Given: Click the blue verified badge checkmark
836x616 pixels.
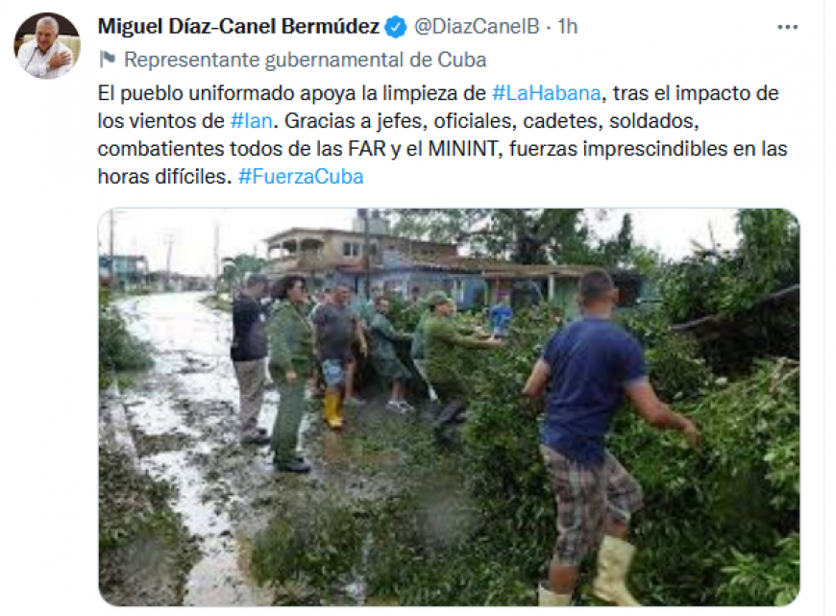Looking at the screenshot, I should point(396,27).
